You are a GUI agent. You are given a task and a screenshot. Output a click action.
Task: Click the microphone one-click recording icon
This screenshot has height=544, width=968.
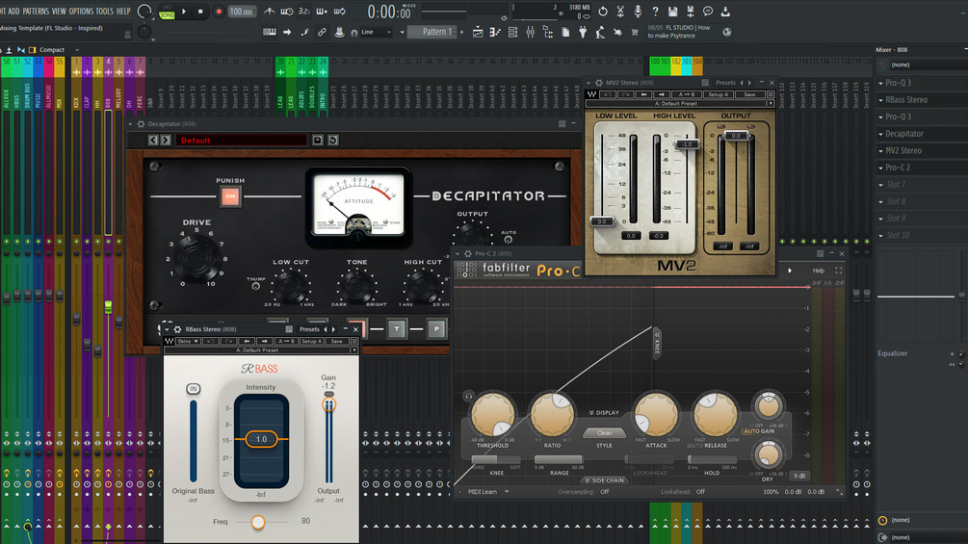coord(638,12)
